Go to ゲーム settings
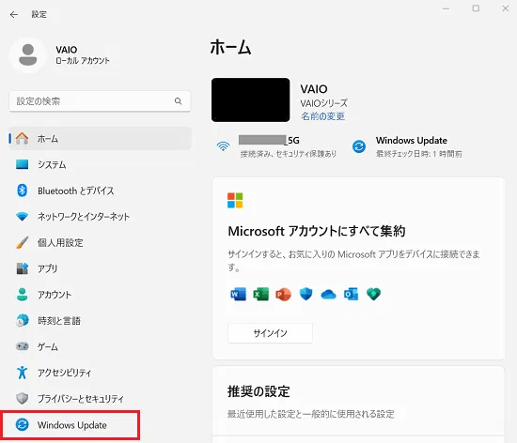Viewport: 517px width, 443px height. tap(101, 346)
